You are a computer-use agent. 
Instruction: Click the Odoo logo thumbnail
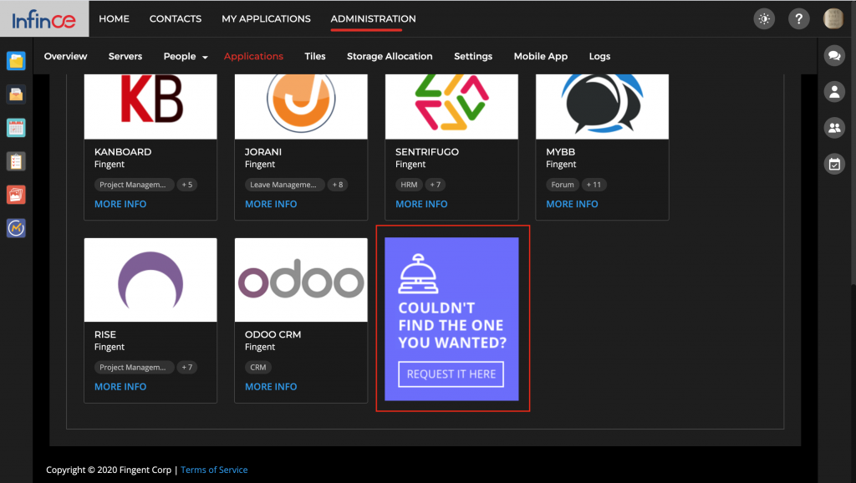tap(301, 280)
